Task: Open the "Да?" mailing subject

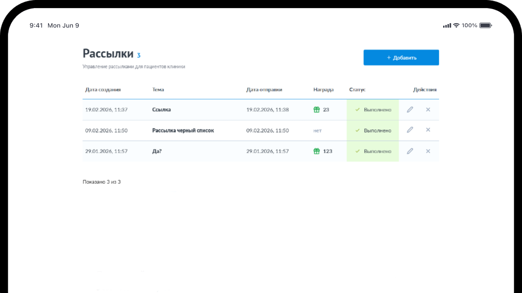Action: click(157, 151)
